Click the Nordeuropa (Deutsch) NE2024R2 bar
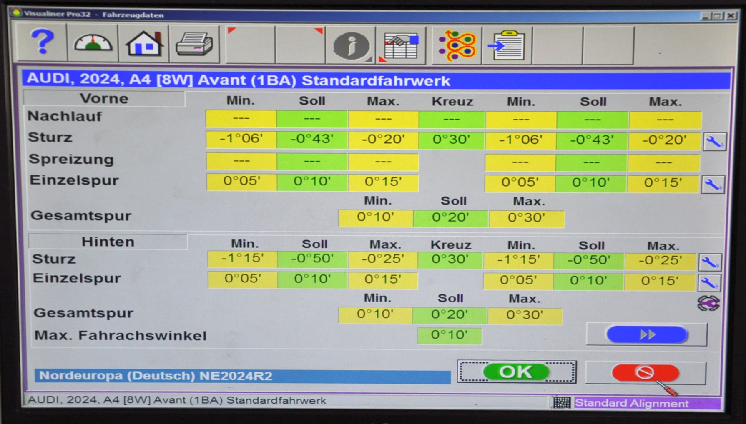 [x=243, y=376]
